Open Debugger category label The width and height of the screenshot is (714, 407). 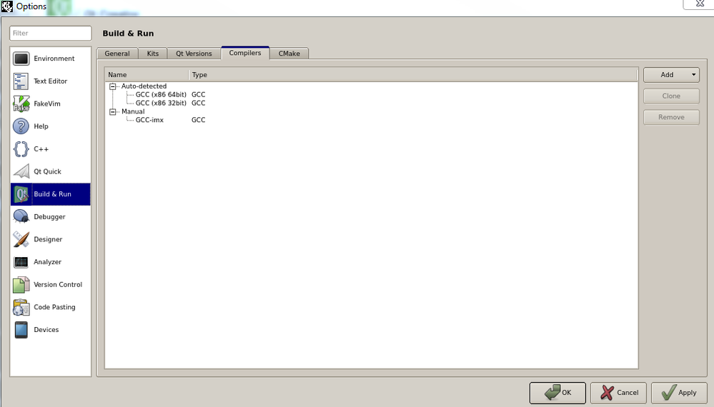(x=49, y=217)
